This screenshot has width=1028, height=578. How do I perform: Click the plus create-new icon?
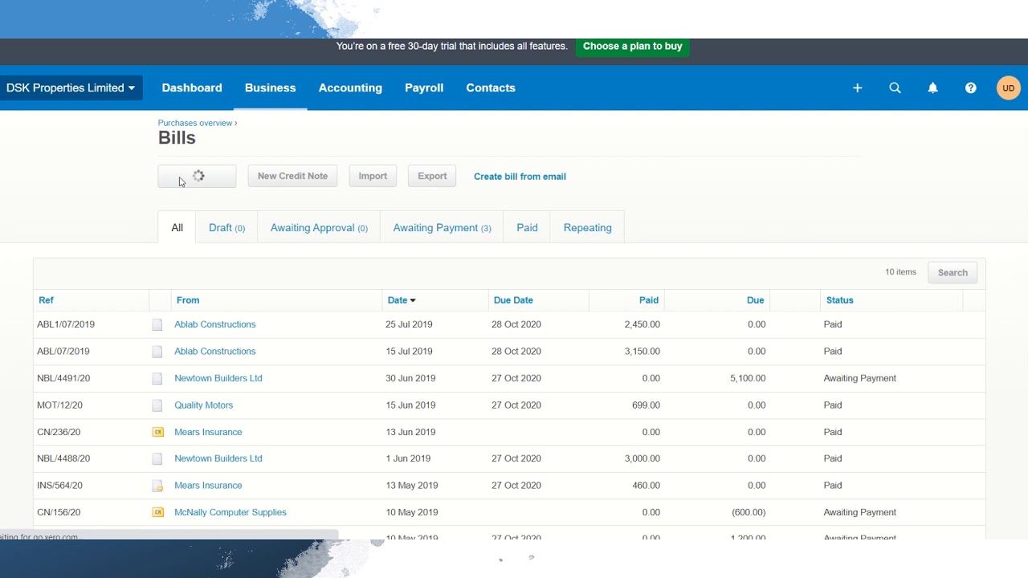[x=857, y=88]
